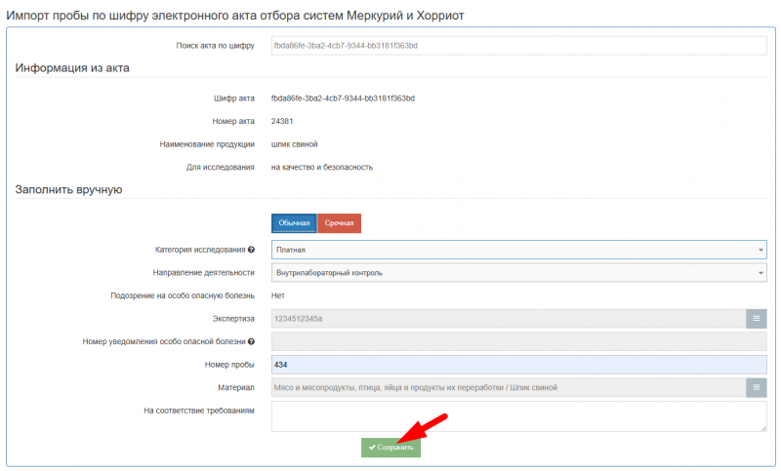
Task: Click the Наименование продукции value шпик свиной
Action: coord(294,144)
